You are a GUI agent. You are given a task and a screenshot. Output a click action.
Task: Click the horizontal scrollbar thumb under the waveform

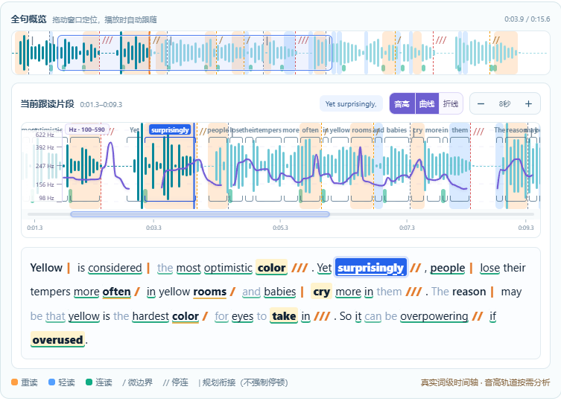click(200, 214)
